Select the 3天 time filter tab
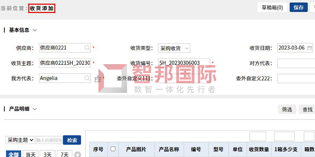 [x=48, y=154]
